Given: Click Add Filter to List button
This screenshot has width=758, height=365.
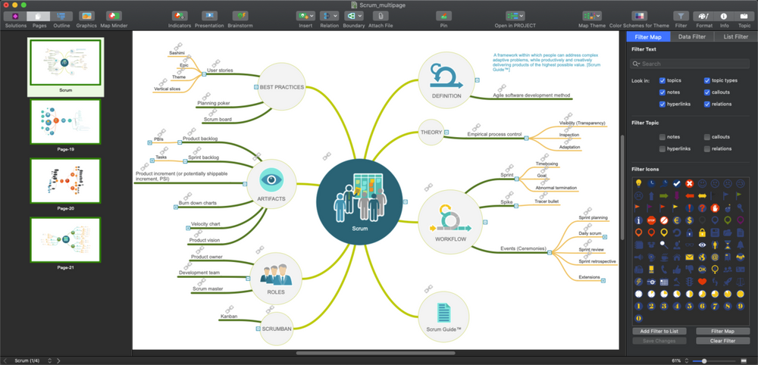Looking at the screenshot, I should coord(659,331).
